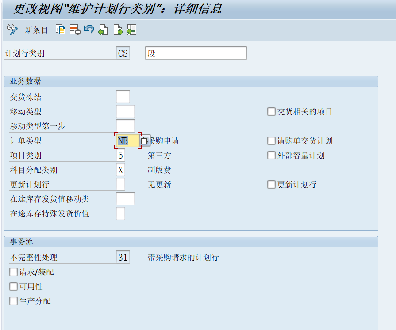The image size is (396, 330).
Task: Check the 请求/装配 checkbox
Action: click(13, 272)
